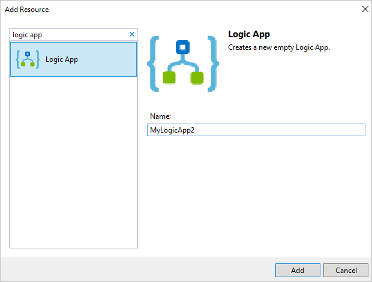Click the Name field containing MyLogicApp2
The width and height of the screenshot is (372, 282).
(x=256, y=130)
